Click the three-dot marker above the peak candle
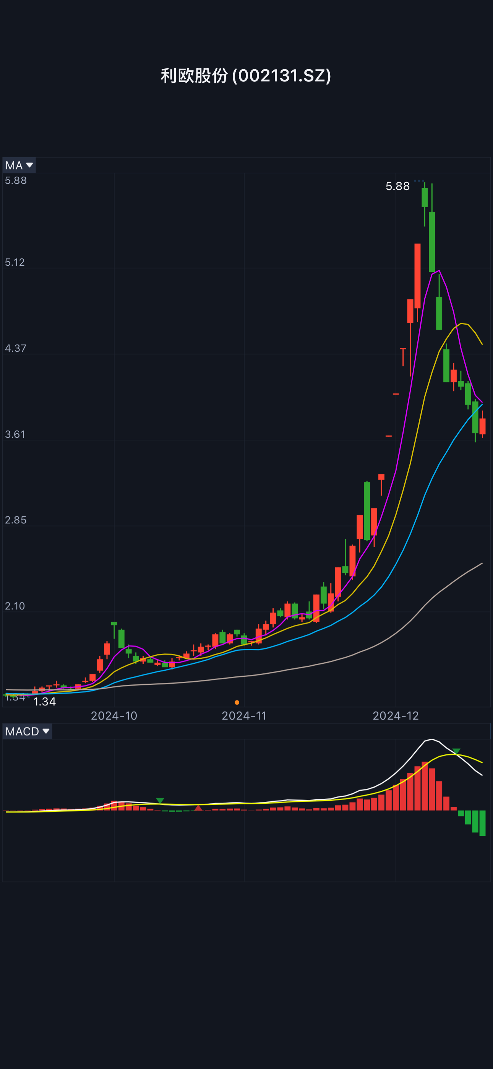Screen dimensions: 493x1069 pyautogui.click(x=419, y=181)
